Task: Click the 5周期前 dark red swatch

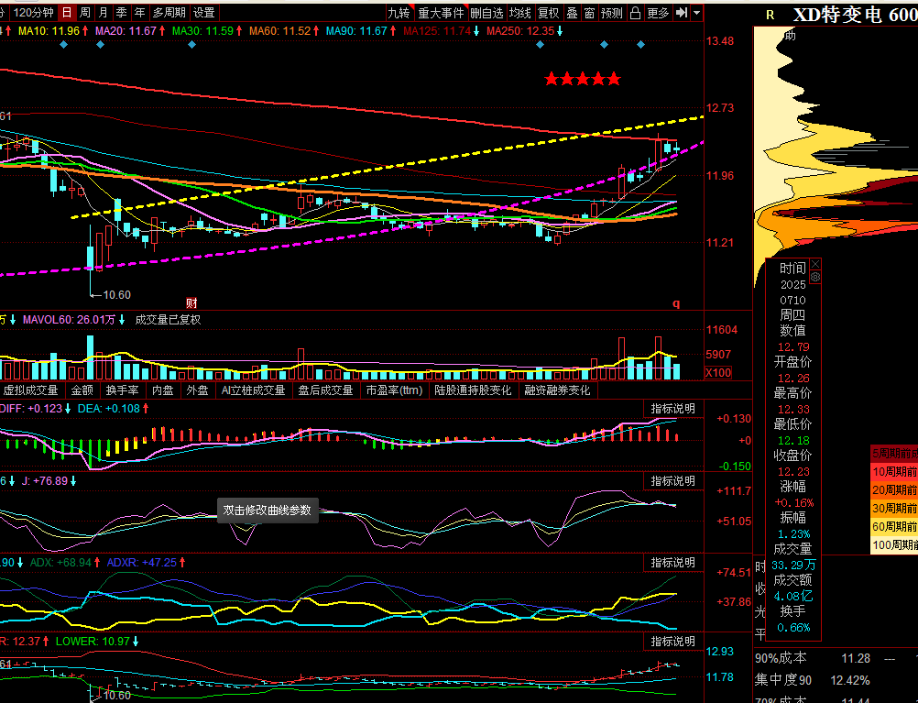Action: coord(894,454)
